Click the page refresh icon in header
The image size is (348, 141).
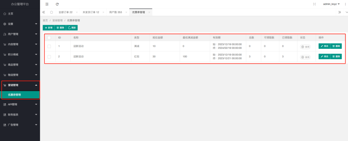point(57,4)
